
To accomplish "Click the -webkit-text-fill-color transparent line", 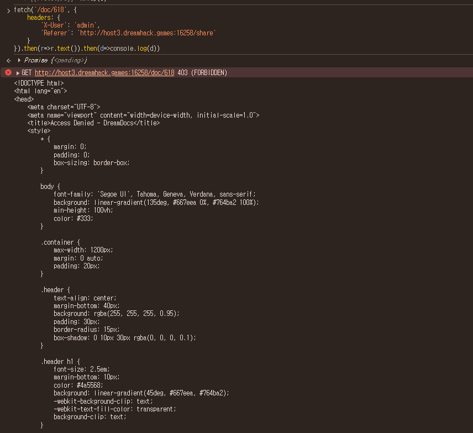I will (114, 409).
